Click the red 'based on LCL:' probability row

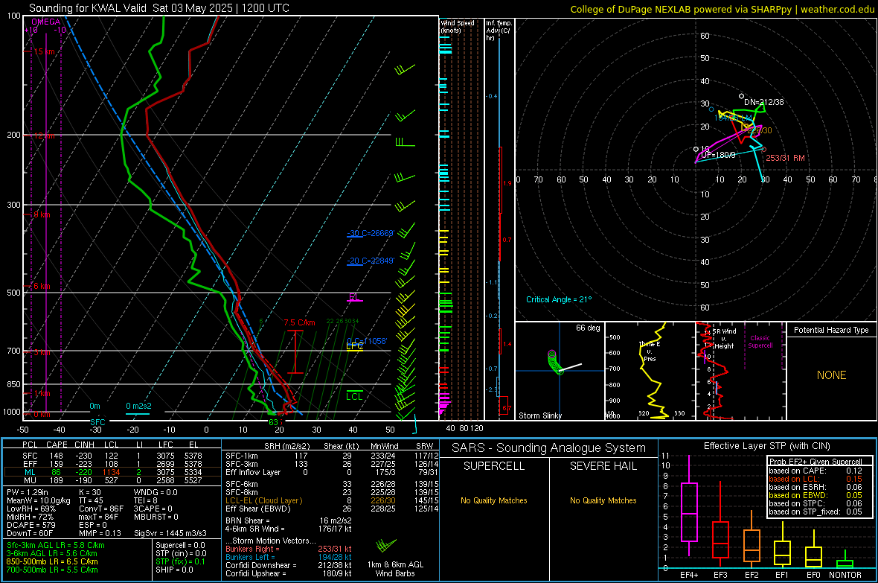pos(815,479)
